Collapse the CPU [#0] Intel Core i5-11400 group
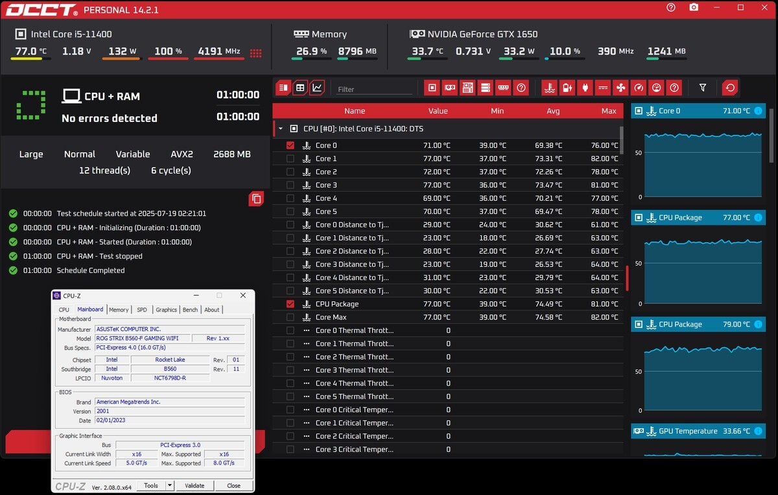 coord(281,129)
